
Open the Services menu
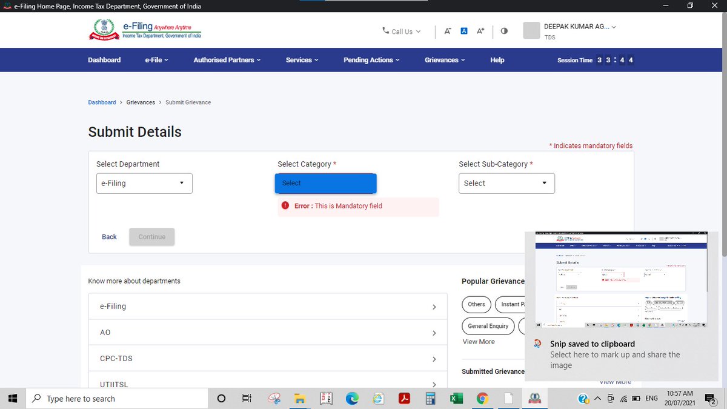[x=302, y=60]
